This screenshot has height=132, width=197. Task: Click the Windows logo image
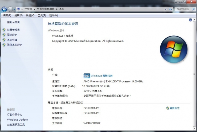[x=174, y=49]
